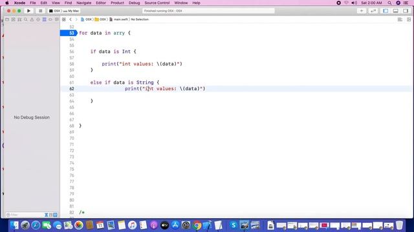Viewport: 414px width, 232px height.
Task: Open Skype from the Dock
Action: coord(234,226)
